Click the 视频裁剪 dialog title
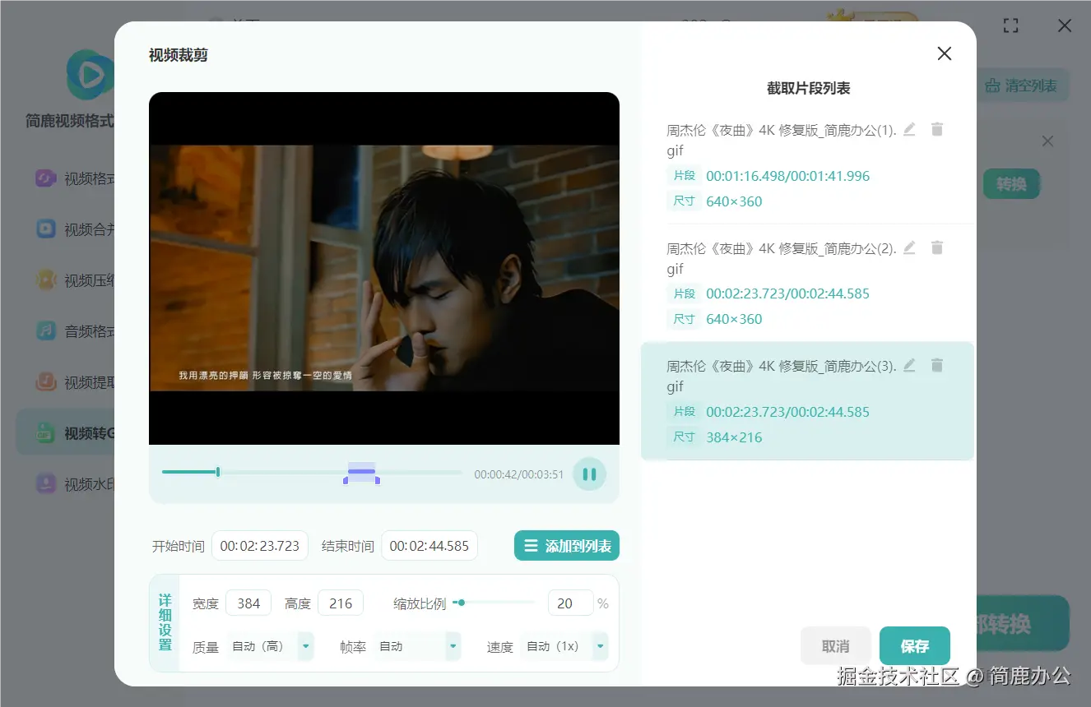This screenshot has width=1091, height=707. click(179, 55)
